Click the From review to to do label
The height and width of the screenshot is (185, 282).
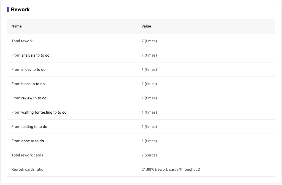click(x=29, y=98)
